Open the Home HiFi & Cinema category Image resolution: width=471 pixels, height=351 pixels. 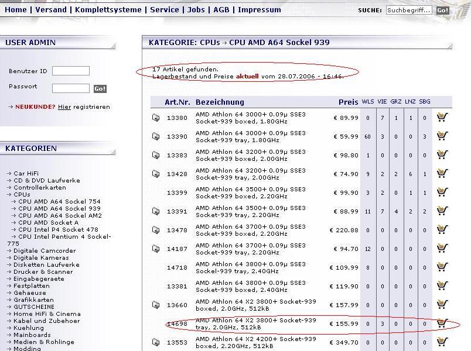(x=47, y=314)
